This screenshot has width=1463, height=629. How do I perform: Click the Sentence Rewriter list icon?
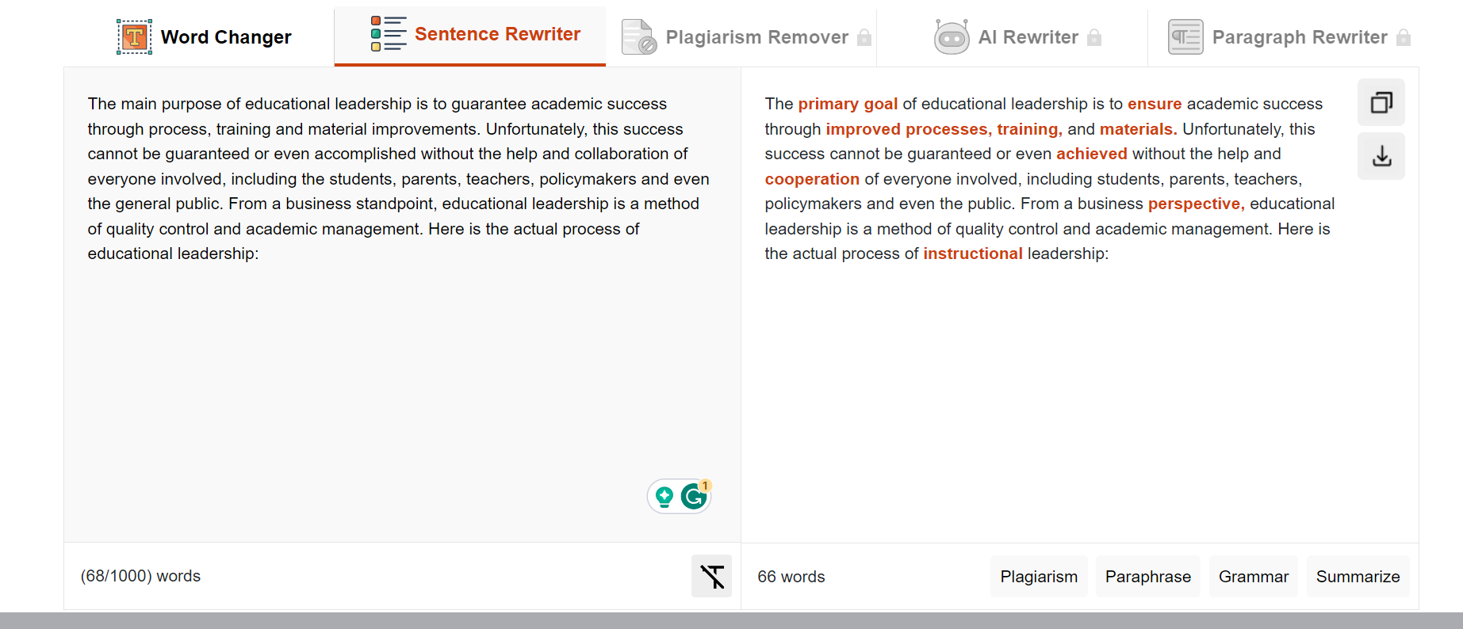pos(389,34)
